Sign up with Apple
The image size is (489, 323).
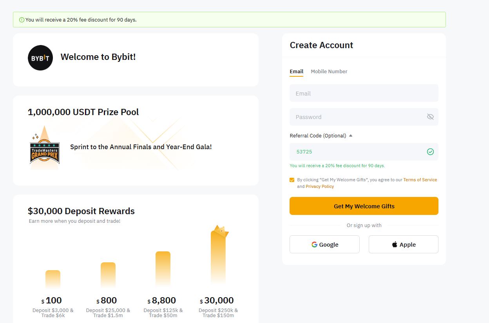(x=404, y=244)
